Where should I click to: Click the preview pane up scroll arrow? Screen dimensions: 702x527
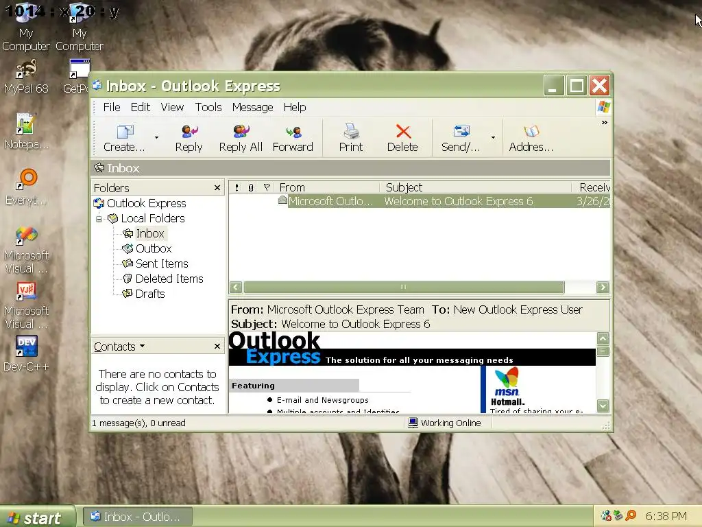tap(603, 338)
